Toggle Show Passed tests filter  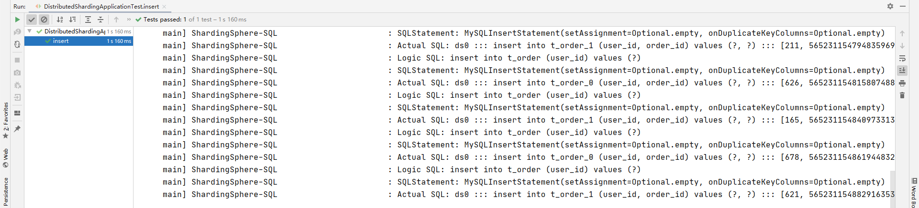click(x=32, y=20)
